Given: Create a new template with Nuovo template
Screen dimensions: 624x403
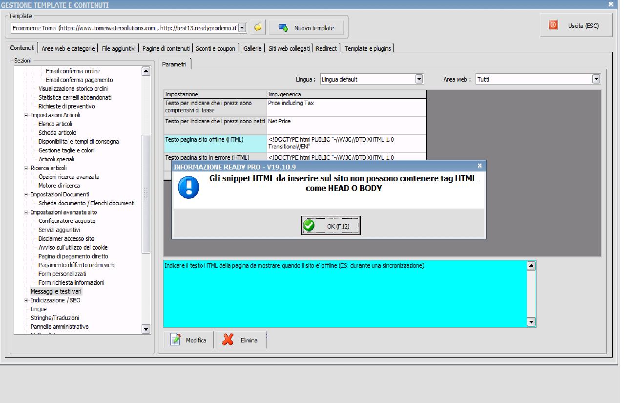Looking at the screenshot, I should coord(307,28).
